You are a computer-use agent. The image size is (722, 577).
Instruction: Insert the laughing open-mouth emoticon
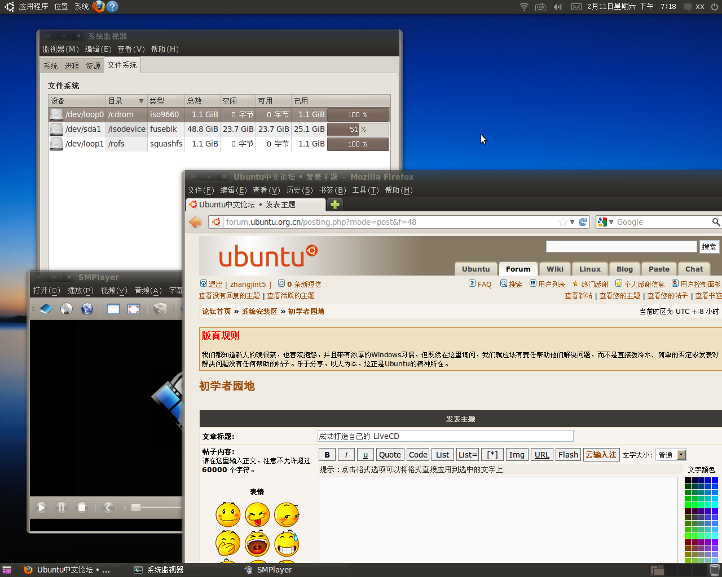(x=257, y=543)
